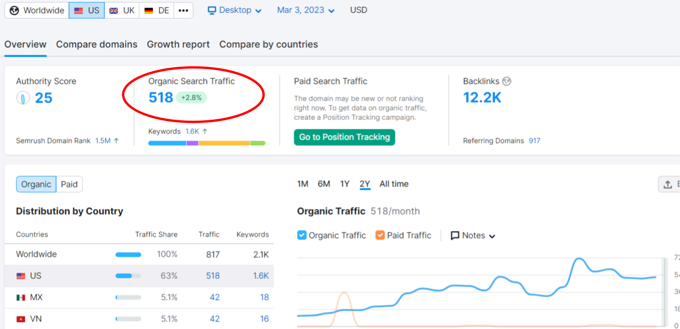Open VN traffic value 42
The width and height of the screenshot is (680, 329).
click(215, 319)
